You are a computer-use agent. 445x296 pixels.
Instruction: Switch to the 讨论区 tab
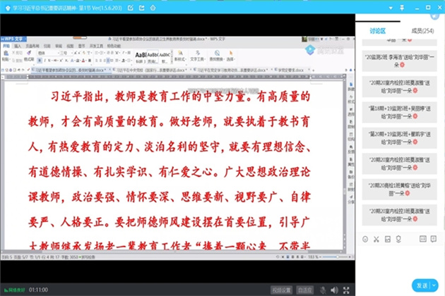point(377,31)
